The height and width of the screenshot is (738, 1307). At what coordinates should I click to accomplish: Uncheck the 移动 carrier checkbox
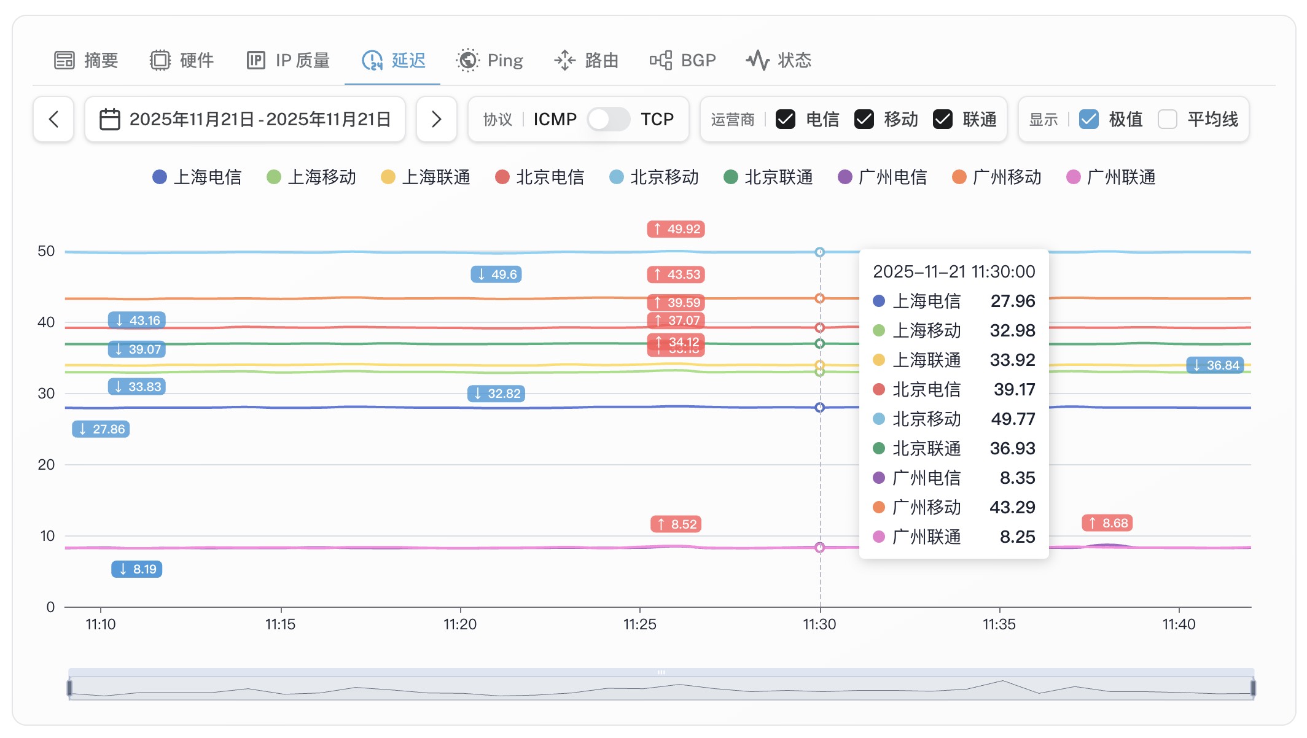[864, 119]
